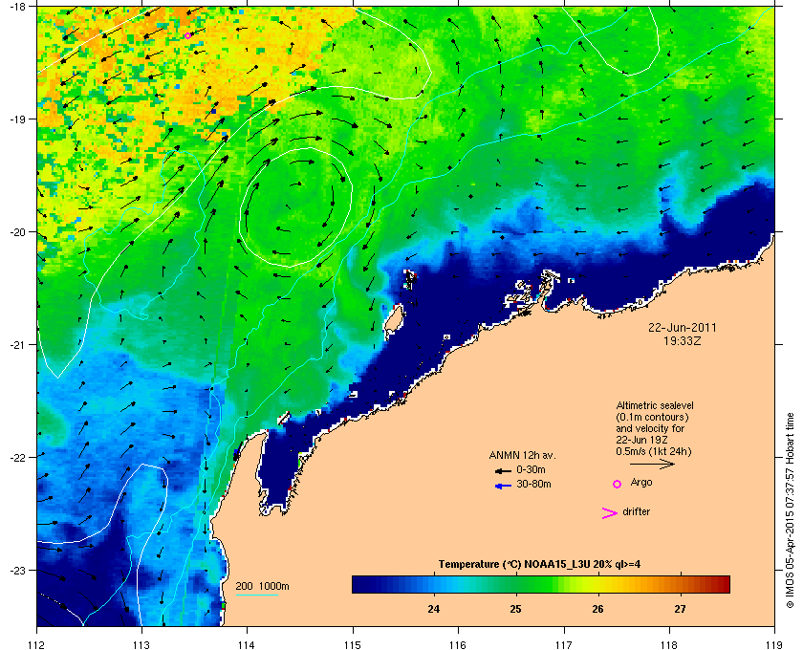803x650 pixels.
Task: Click the green region of colorbar near 25
Action: (516, 584)
